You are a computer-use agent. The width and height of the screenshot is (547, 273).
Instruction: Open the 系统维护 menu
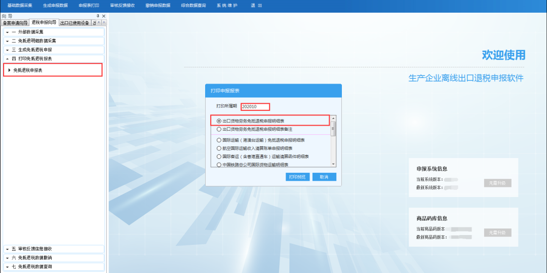(x=227, y=6)
